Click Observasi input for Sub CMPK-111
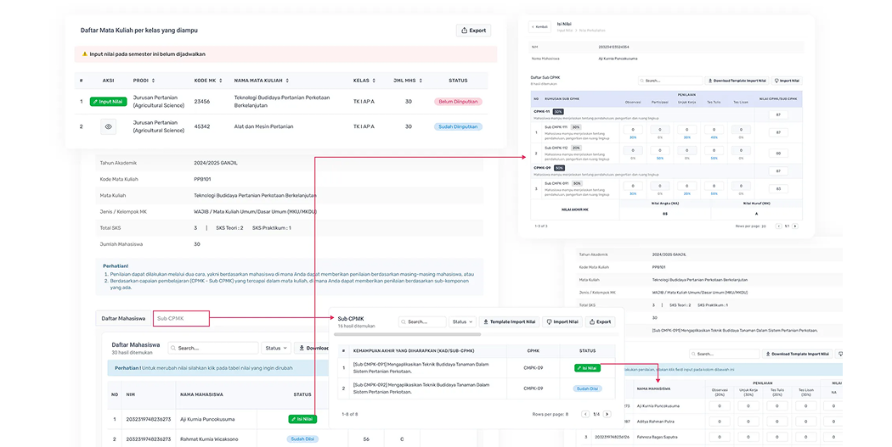 [633, 130]
